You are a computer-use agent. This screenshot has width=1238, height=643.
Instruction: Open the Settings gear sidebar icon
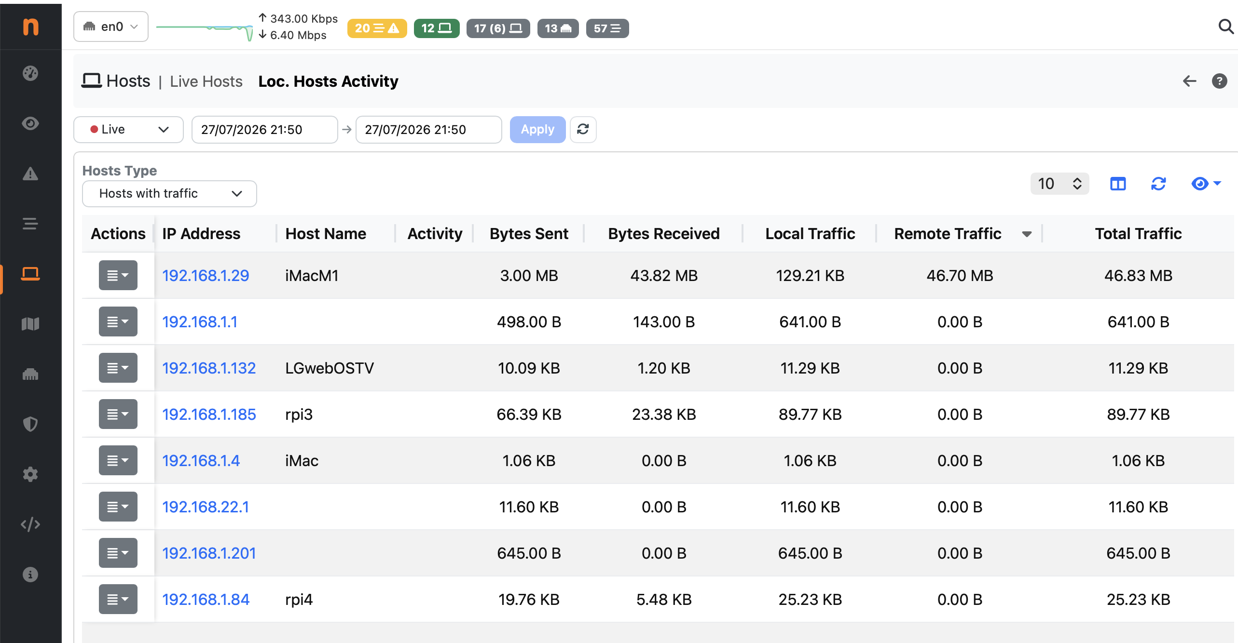point(30,474)
